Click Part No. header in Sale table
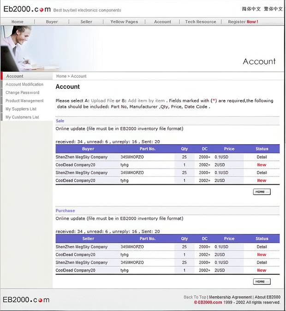Image resolution: width=286 pixels, height=311 pixels. (147, 149)
